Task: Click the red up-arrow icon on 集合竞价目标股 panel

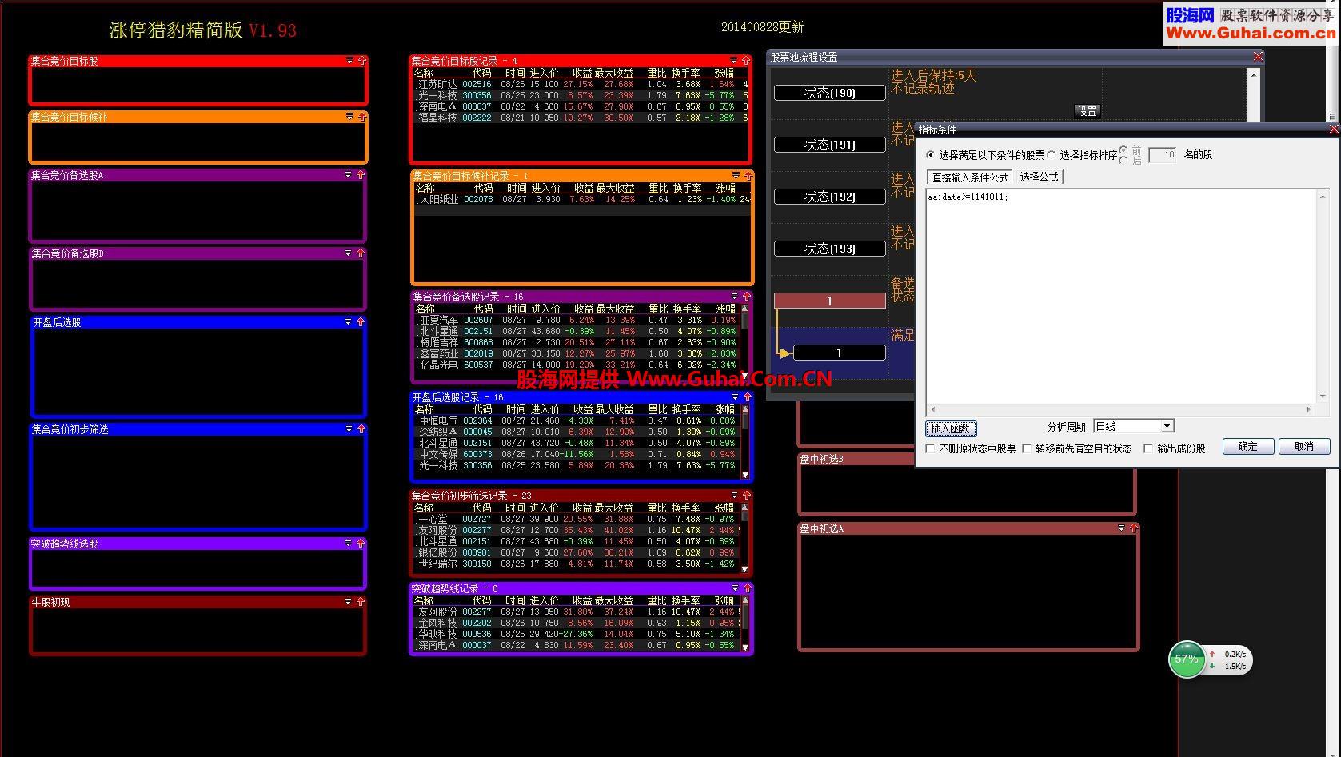Action: [x=362, y=61]
